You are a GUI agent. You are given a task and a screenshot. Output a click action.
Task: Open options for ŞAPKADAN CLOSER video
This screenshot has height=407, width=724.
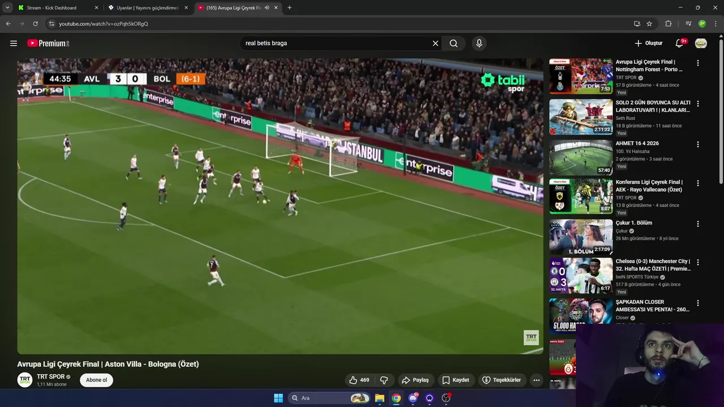(x=697, y=303)
